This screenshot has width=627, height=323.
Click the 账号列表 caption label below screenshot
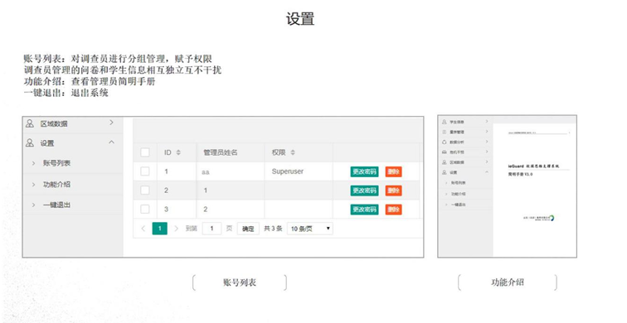click(x=240, y=282)
